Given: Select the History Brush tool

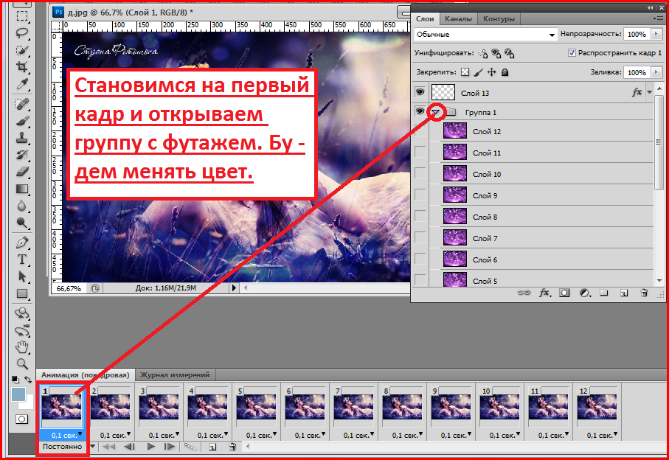Looking at the screenshot, I should tap(22, 155).
